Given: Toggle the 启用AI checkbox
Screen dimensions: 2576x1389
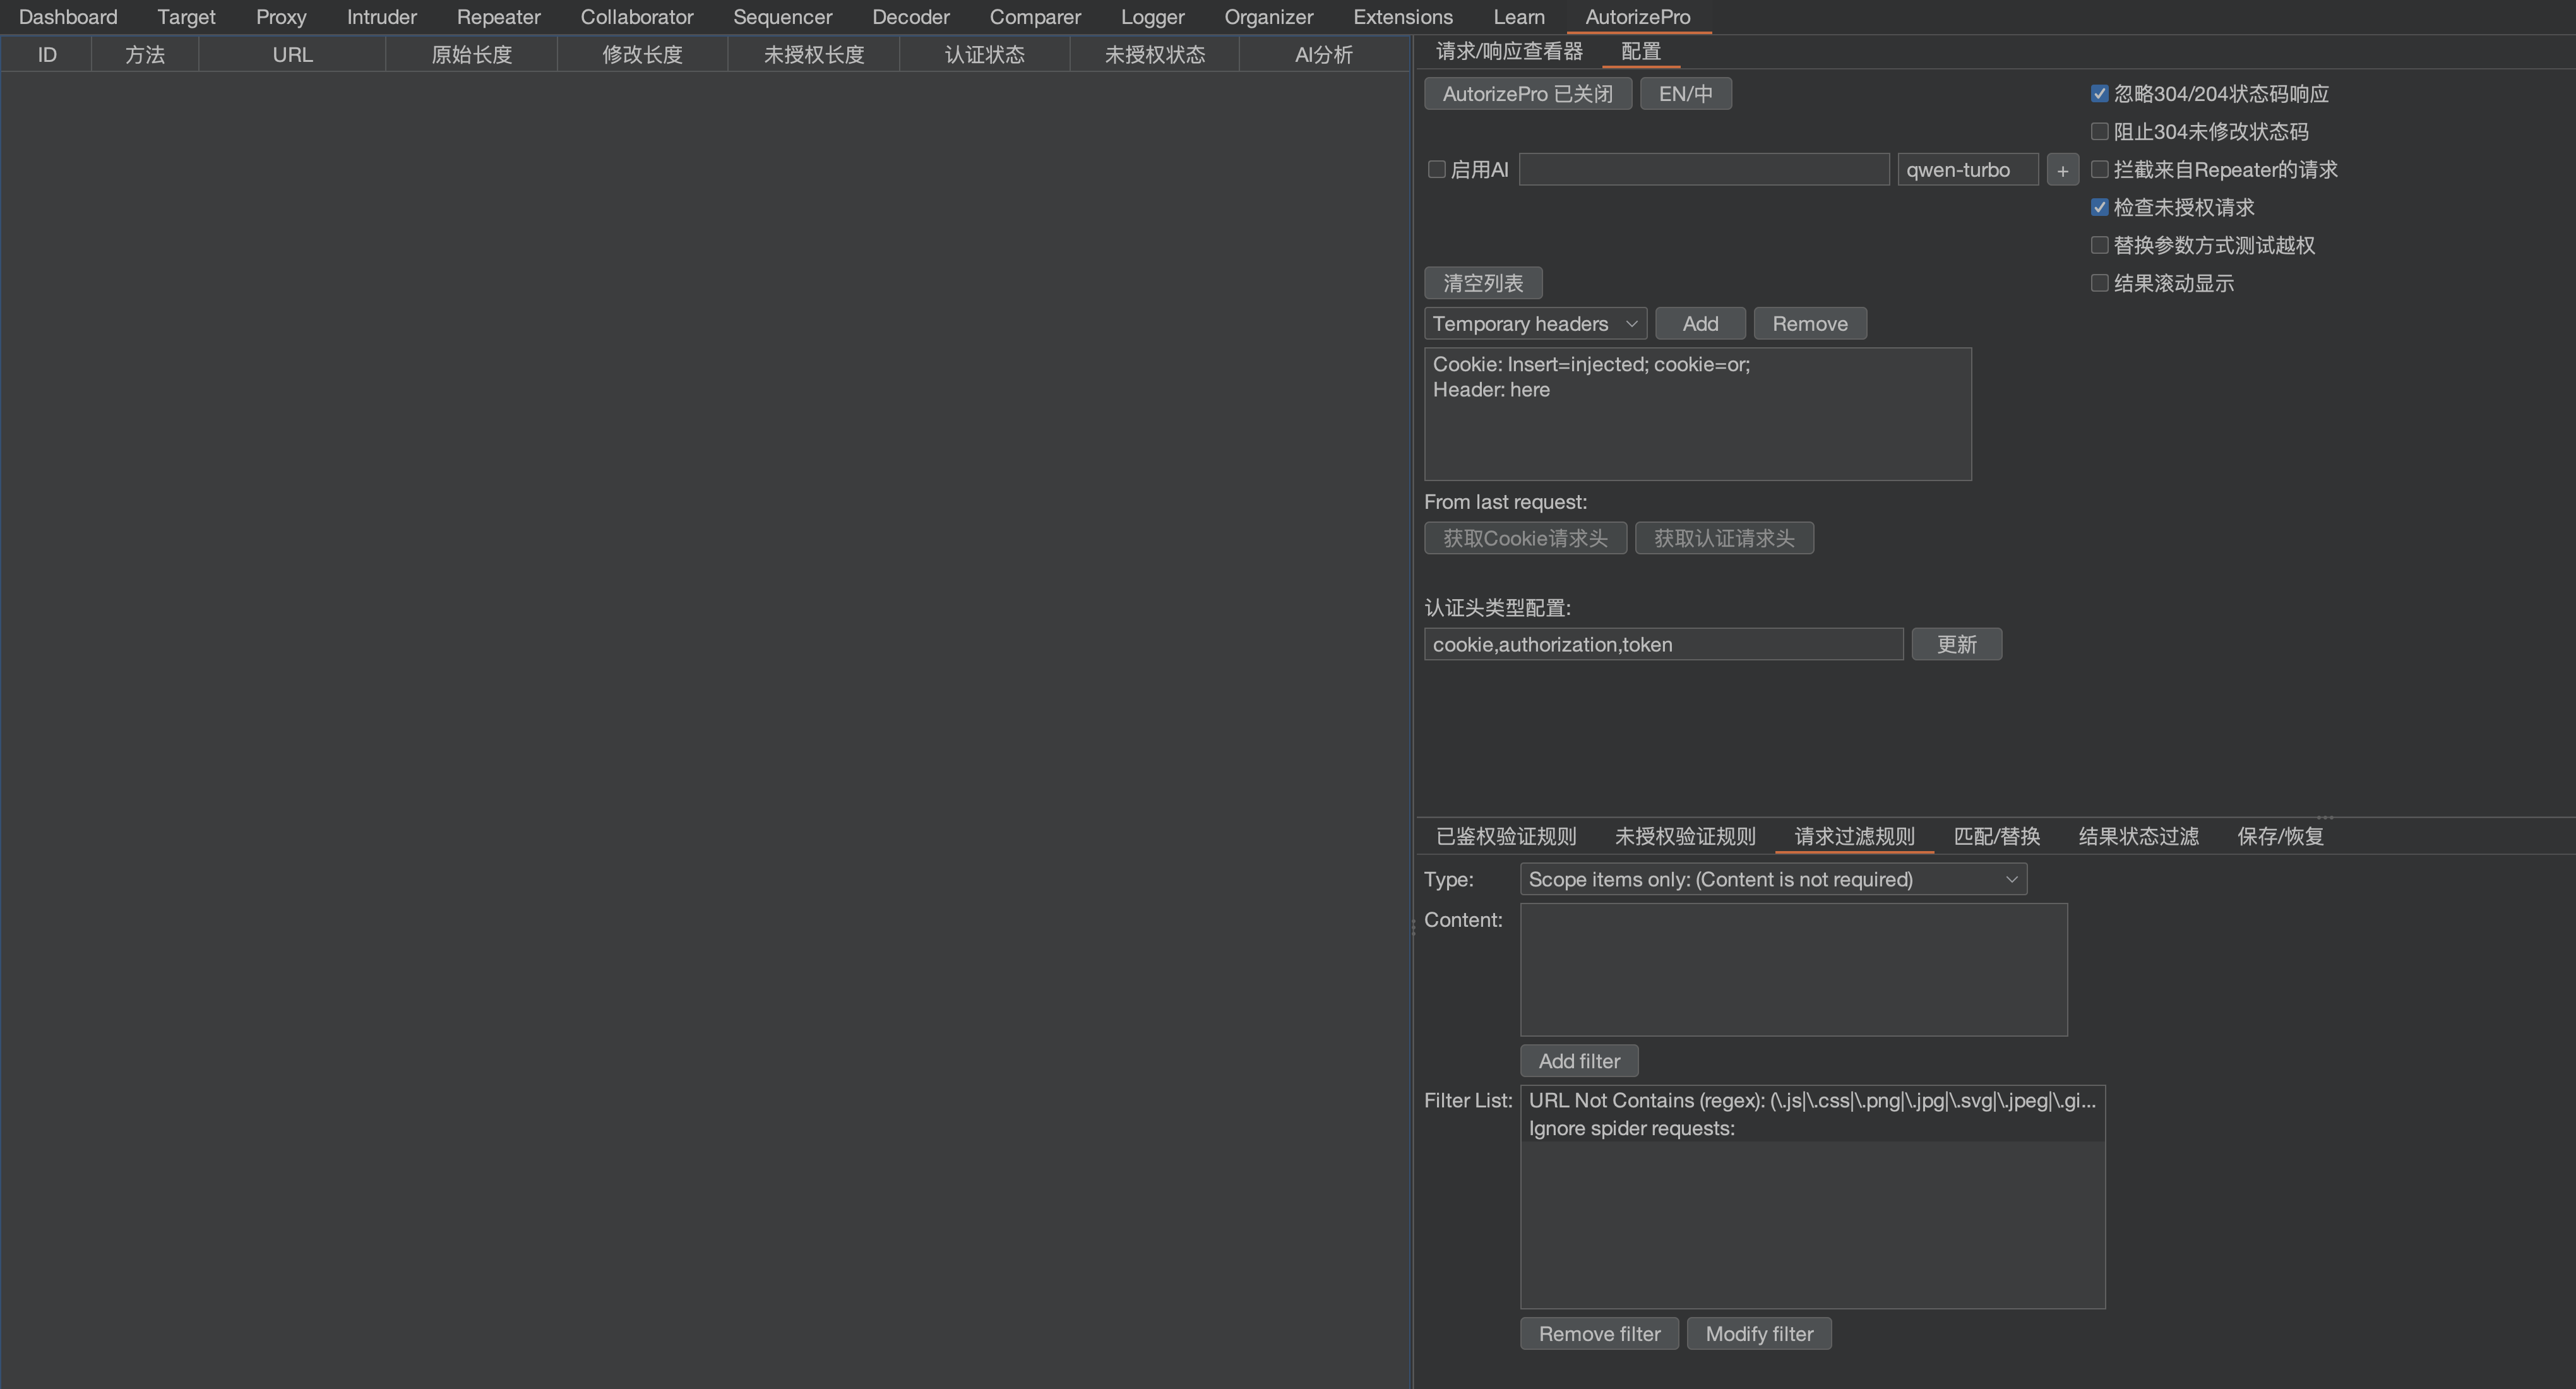Looking at the screenshot, I should [1437, 170].
